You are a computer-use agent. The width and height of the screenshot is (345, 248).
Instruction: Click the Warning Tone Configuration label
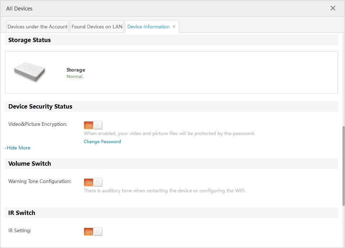(x=40, y=181)
